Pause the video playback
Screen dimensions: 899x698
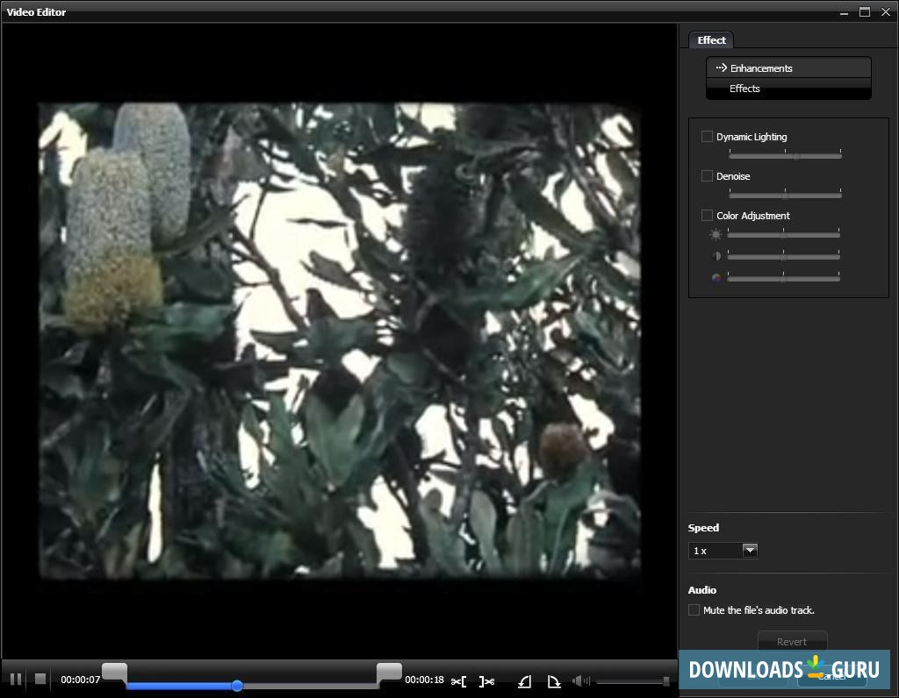(x=16, y=679)
